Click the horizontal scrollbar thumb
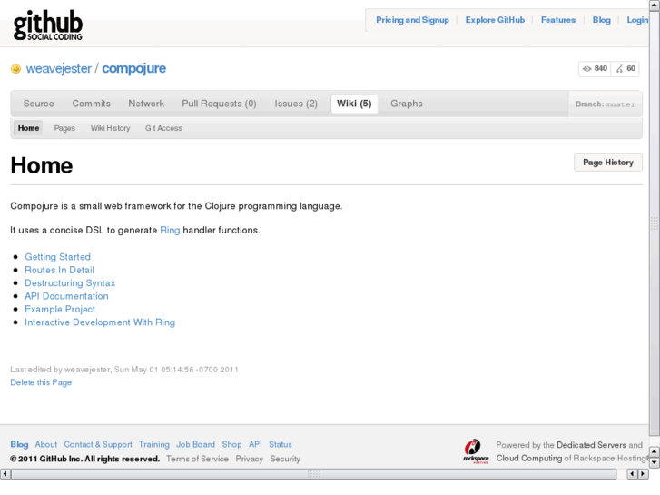This screenshot has height=495, width=660. (313, 474)
